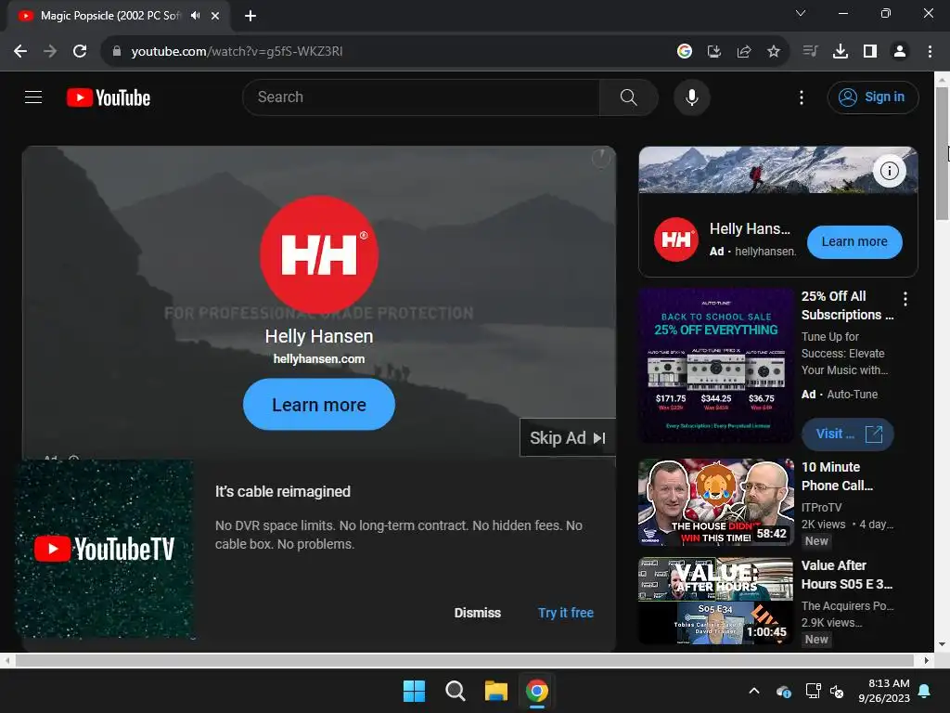Click Try it free for YouTube TV
The width and height of the screenshot is (950, 713).
tap(565, 613)
